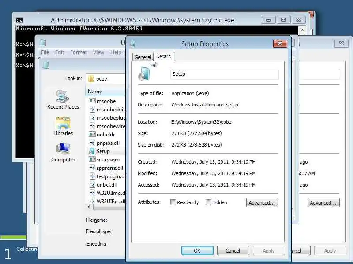Select msoobewire file in list
353x264 pixels.
point(107,126)
